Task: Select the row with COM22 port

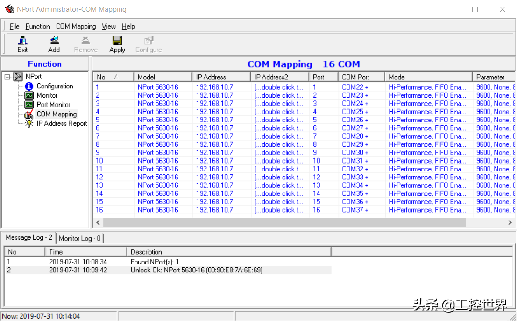Action: (355, 87)
